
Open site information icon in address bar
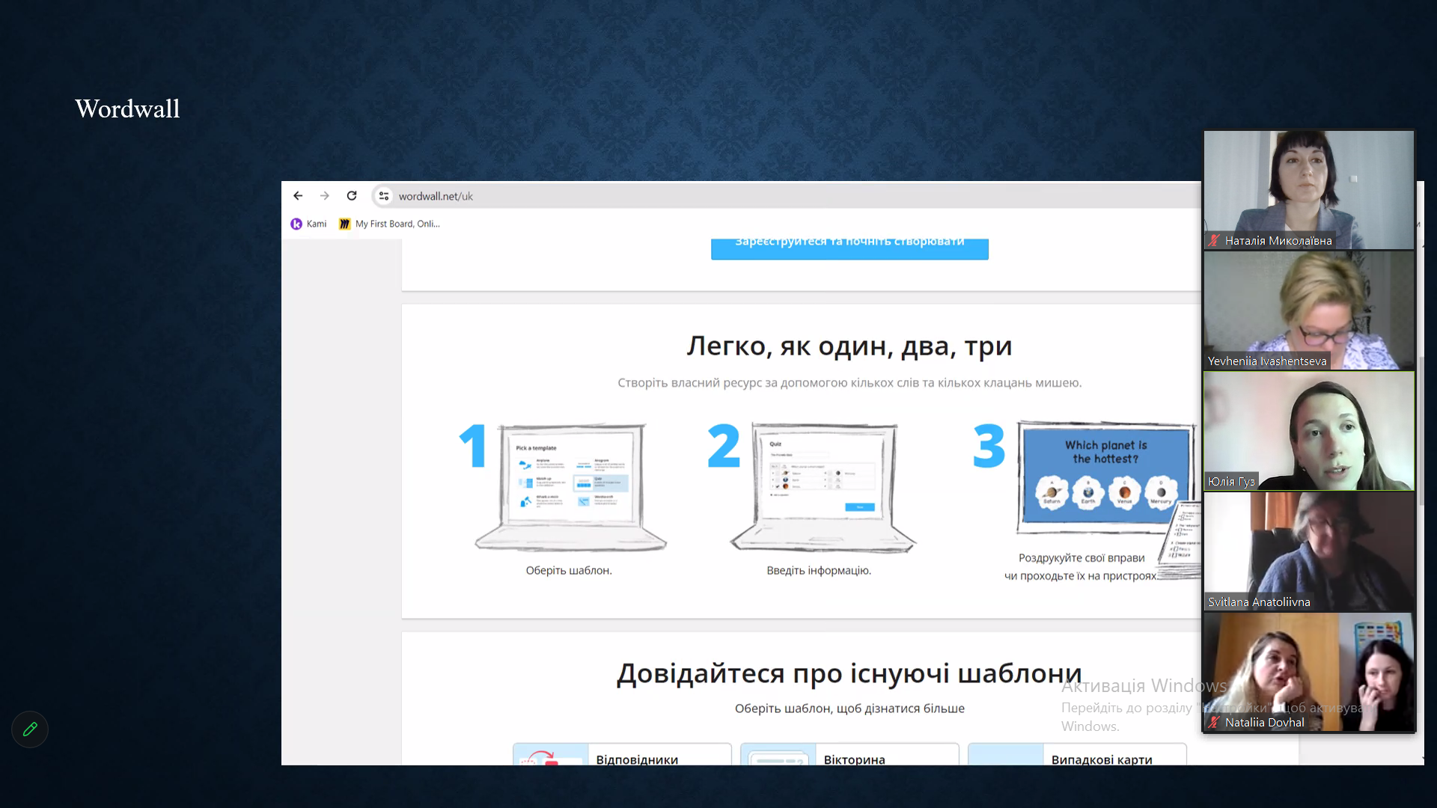[383, 196]
